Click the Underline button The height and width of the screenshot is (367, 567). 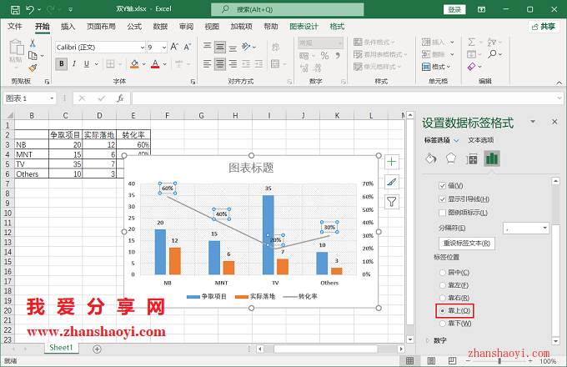tap(87, 64)
